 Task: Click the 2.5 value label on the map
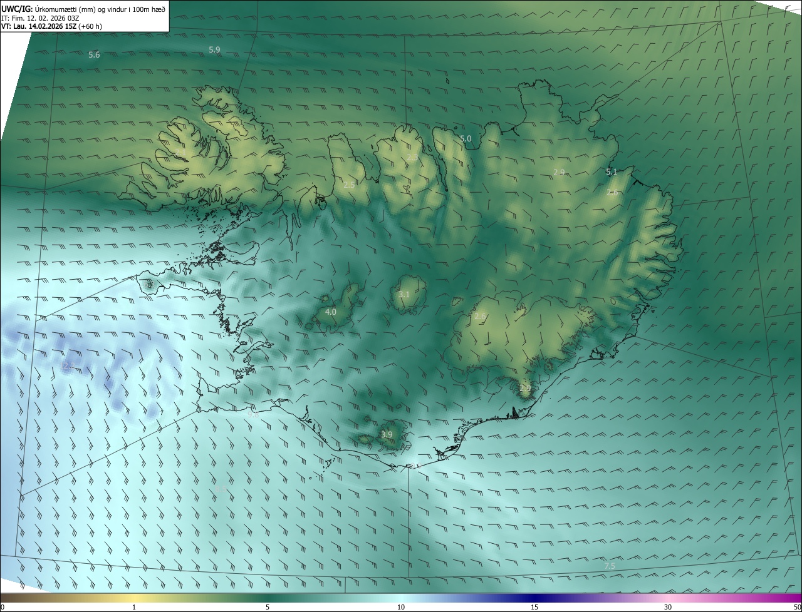tap(349, 185)
